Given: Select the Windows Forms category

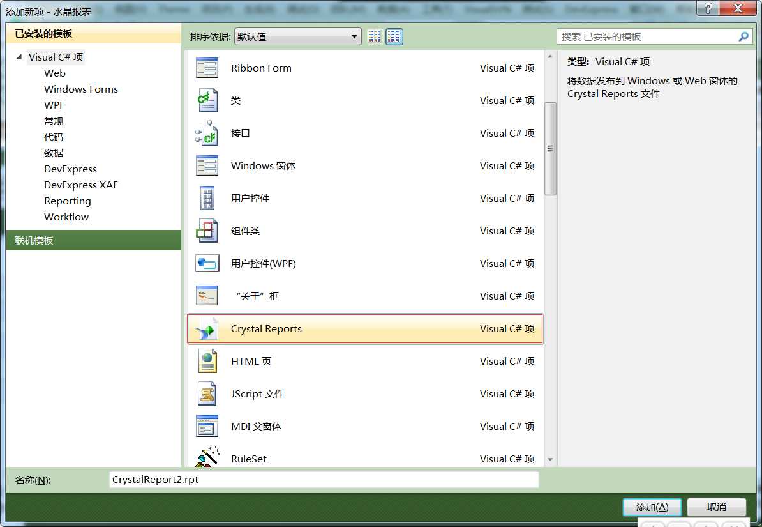Looking at the screenshot, I should pos(80,89).
